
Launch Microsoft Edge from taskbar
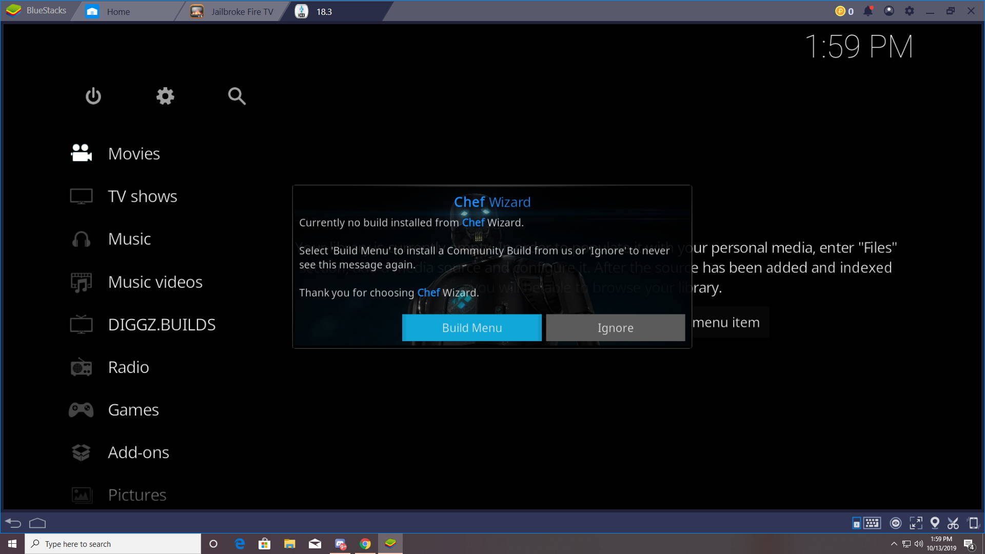pyautogui.click(x=240, y=544)
